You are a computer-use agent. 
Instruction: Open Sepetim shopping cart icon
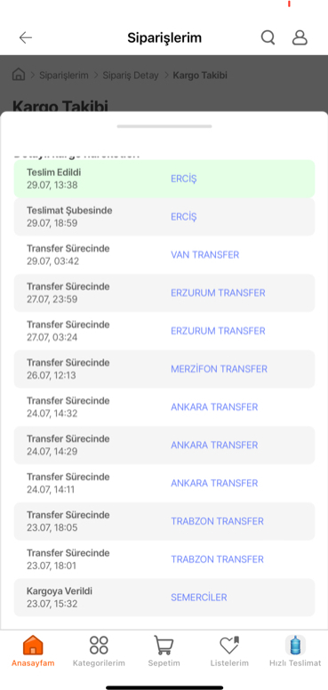click(x=164, y=646)
